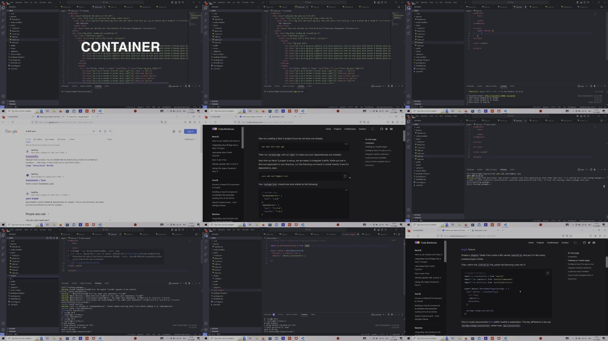The height and width of the screenshot is (341, 608).
Task: Follow the 'here' link in 'This is mostly documented here'
Action: (491, 322)
